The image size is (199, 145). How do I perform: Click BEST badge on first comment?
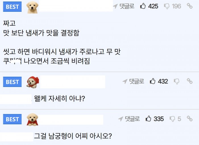12,7
